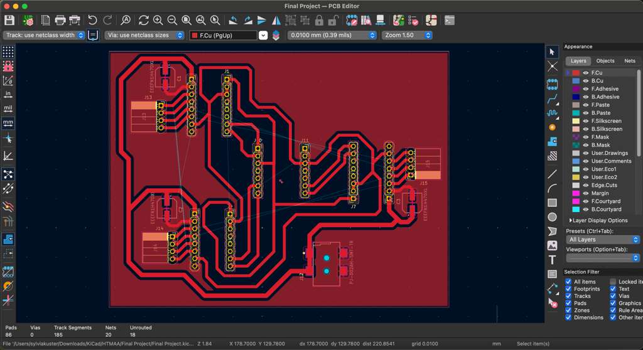Toggle Edge.Cuts layer visibility

(x=586, y=185)
